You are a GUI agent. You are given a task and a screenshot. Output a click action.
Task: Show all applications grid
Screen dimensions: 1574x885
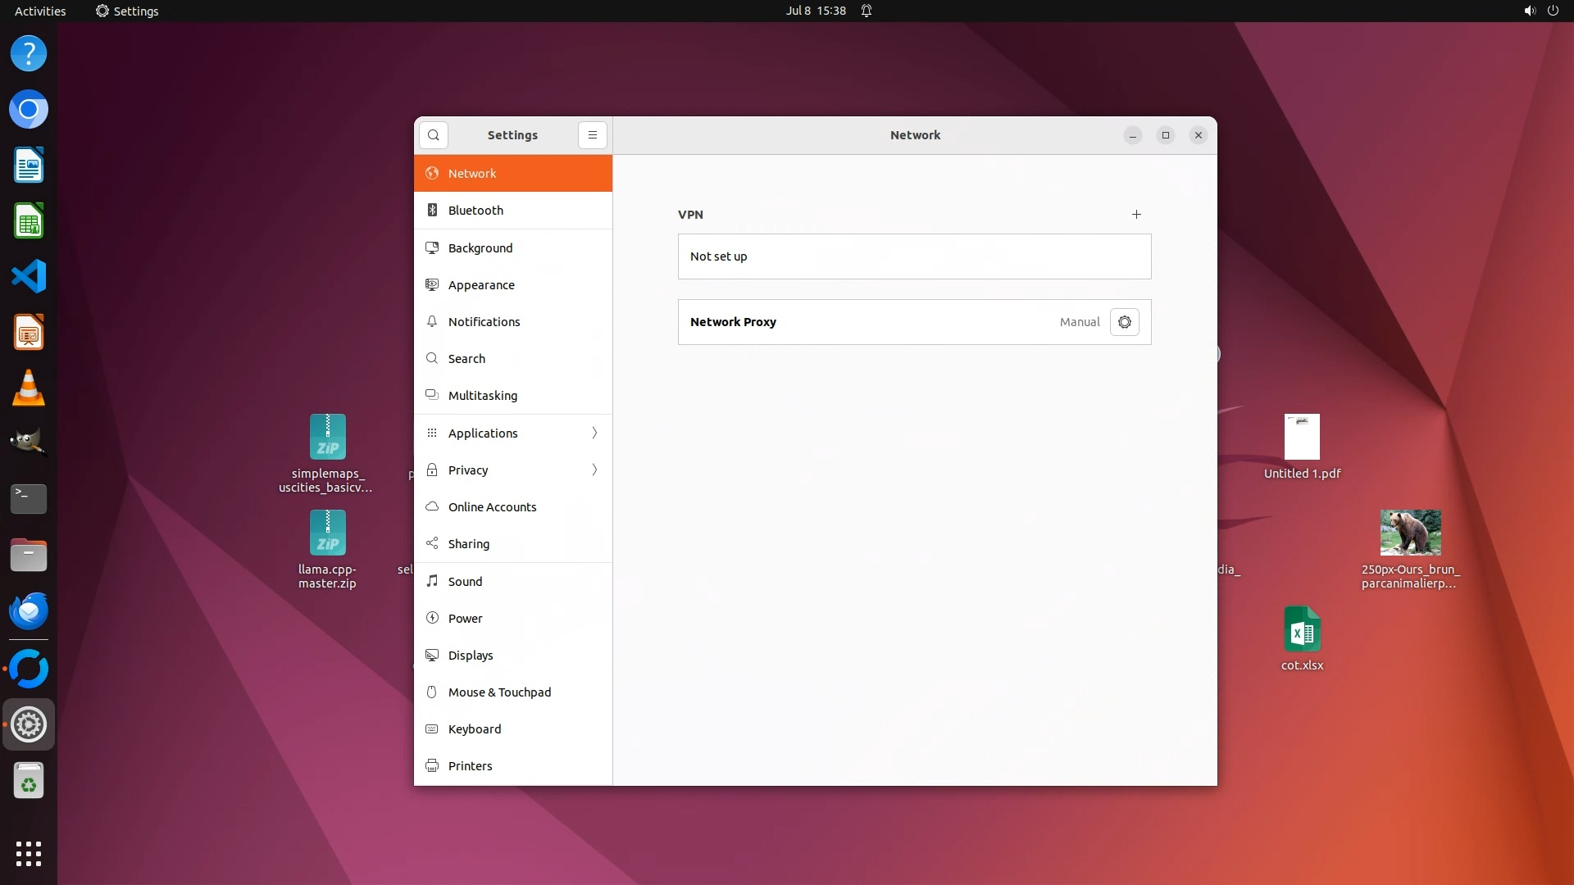(x=29, y=854)
